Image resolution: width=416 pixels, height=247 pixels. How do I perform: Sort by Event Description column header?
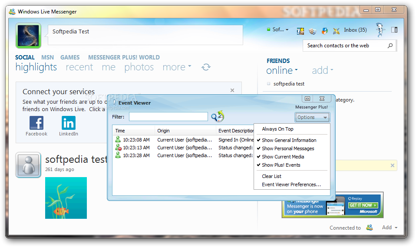pyautogui.click(x=235, y=131)
